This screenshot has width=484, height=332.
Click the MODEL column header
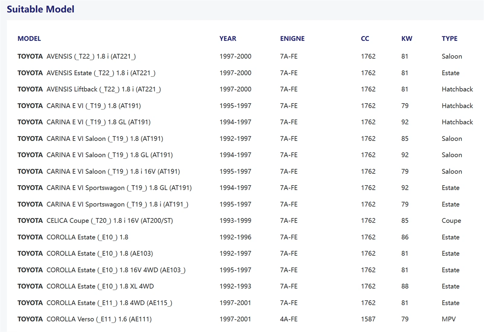pyautogui.click(x=29, y=39)
